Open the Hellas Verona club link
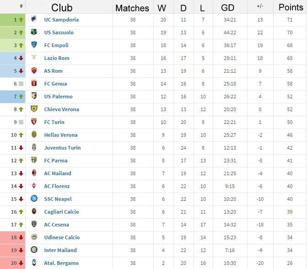The height and width of the screenshot is (269, 307). (x=61, y=135)
